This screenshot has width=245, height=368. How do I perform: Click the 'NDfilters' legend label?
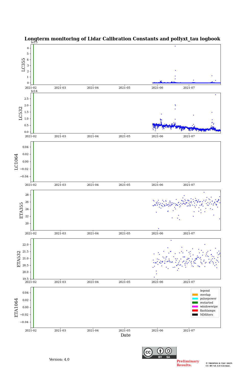tap(206, 315)
